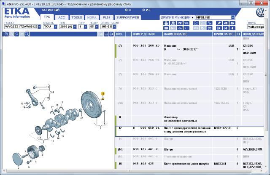Click the НАИМЕНОВАНИЕ column header
This screenshot has width=270, height=175.
pyautogui.click(x=188, y=34)
